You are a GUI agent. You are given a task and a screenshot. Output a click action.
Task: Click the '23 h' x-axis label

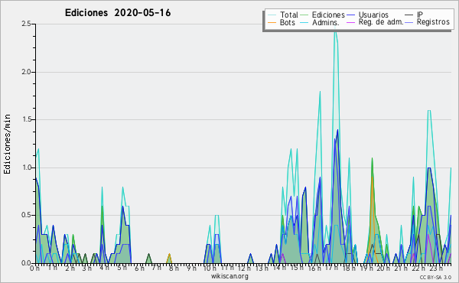coord(435,268)
